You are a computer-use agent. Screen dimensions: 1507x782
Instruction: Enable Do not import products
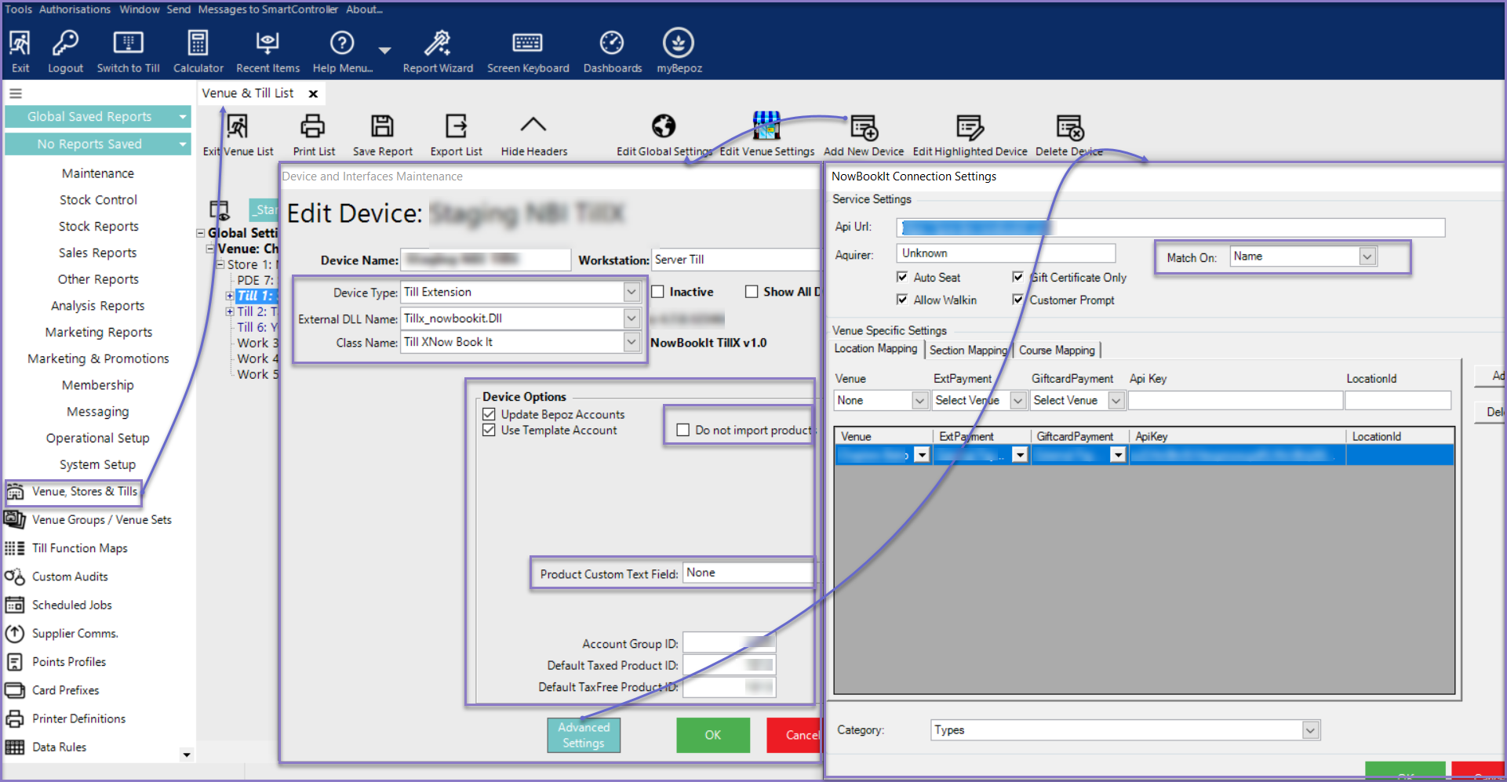[683, 430]
